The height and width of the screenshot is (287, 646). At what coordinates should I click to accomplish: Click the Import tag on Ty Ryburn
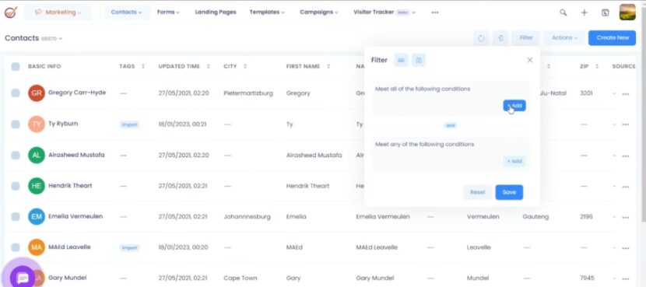click(x=129, y=124)
